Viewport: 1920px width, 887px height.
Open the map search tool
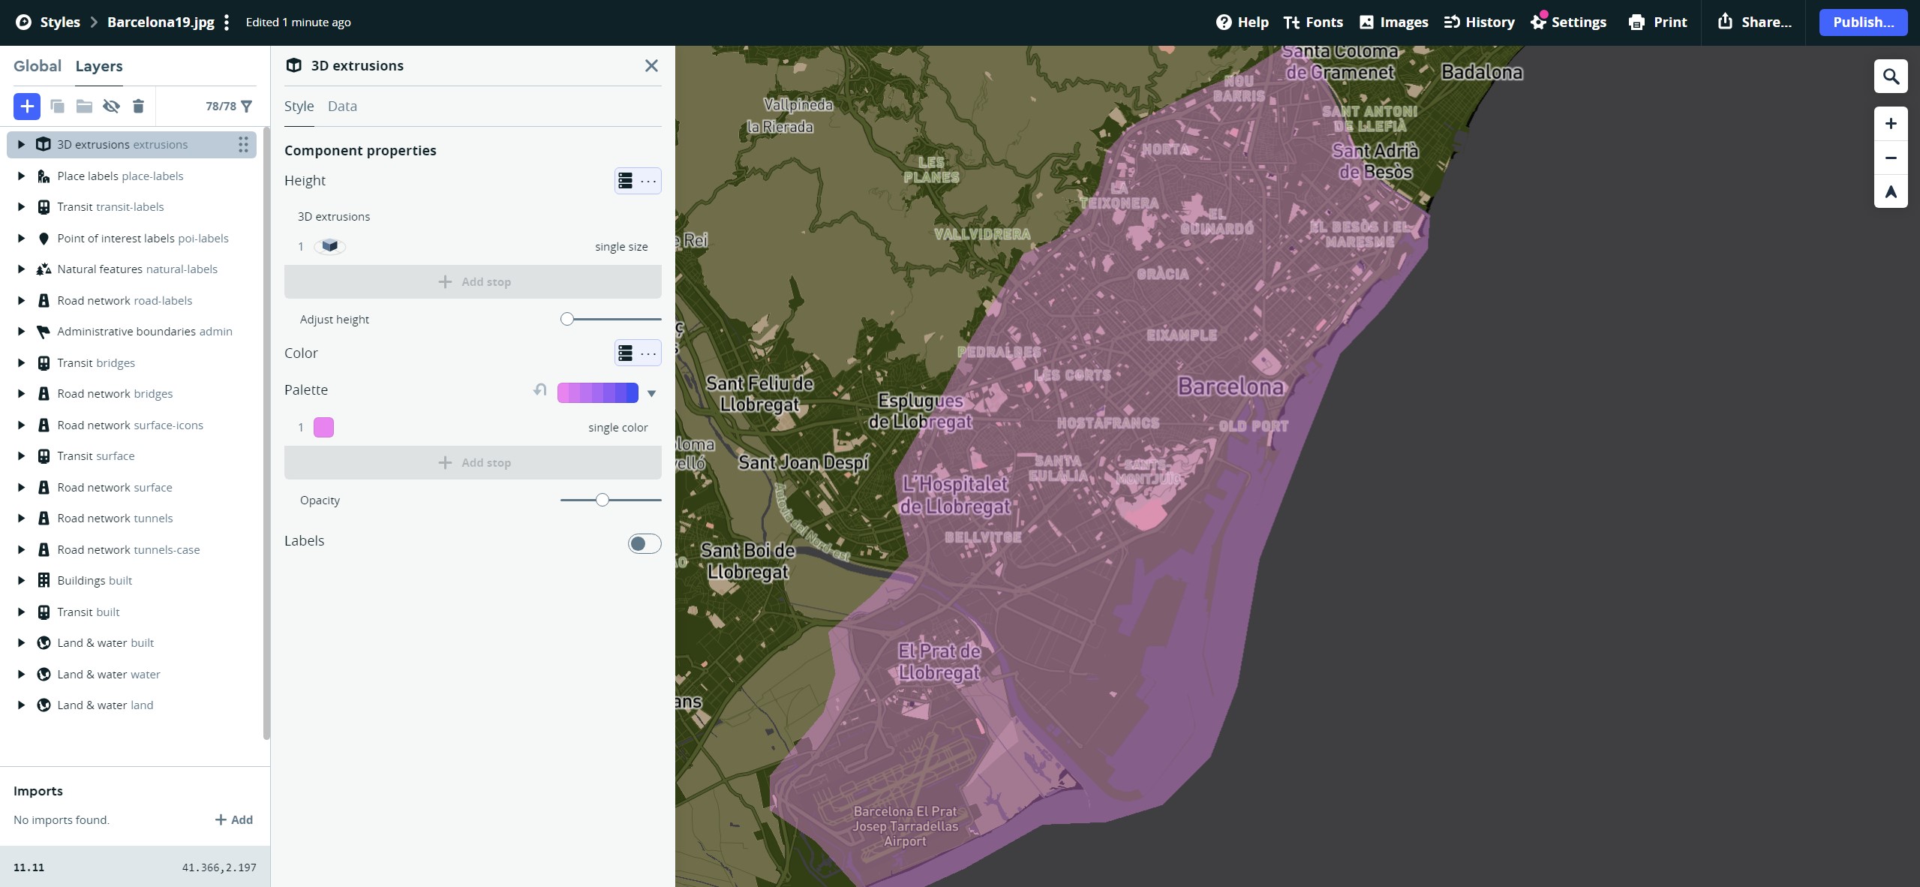pyautogui.click(x=1891, y=76)
